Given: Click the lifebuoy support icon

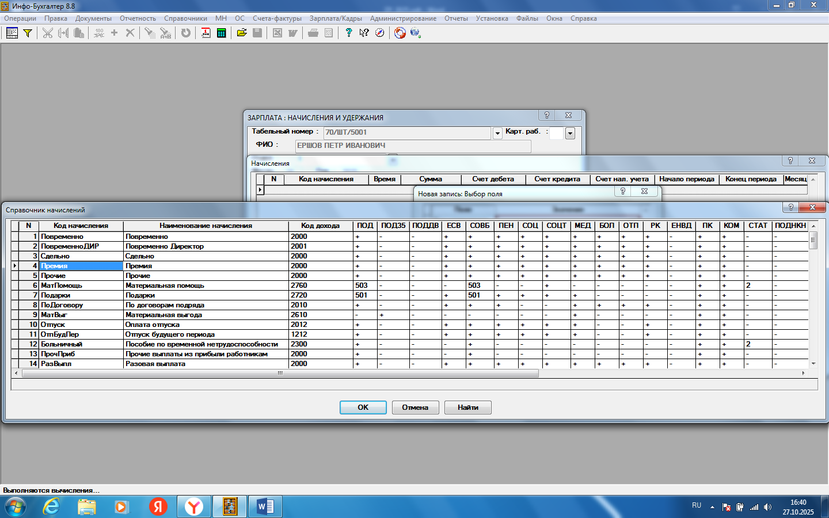Looking at the screenshot, I should click(x=400, y=33).
